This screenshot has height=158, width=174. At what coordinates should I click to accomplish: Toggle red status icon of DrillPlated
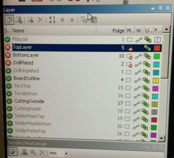[x=8, y=63]
